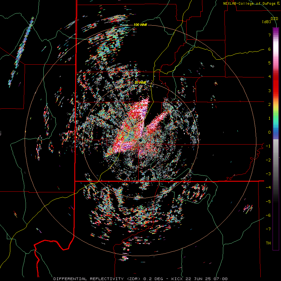Screen dimensions: 281x281
Task: Click the purple top of color bar
Action: [x=276, y=31]
